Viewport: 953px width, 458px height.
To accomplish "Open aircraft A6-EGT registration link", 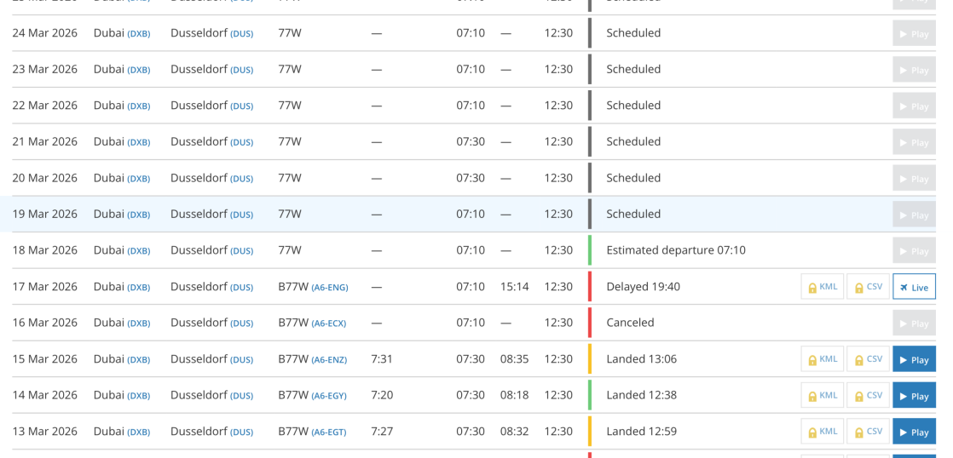I will (x=328, y=432).
